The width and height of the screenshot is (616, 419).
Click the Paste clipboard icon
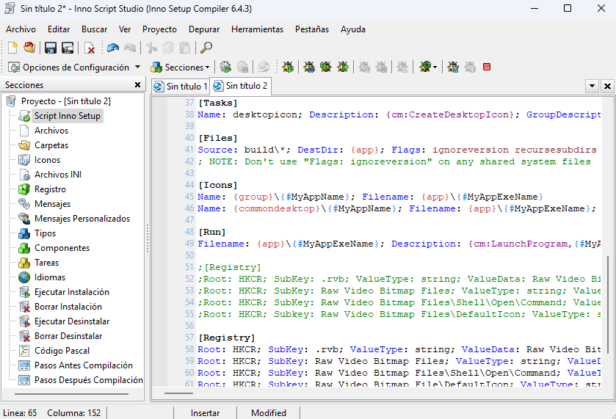click(x=184, y=48)
